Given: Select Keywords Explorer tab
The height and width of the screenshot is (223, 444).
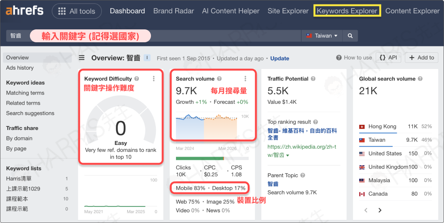Looking at the screenshot, I should [x=347, y=11].
